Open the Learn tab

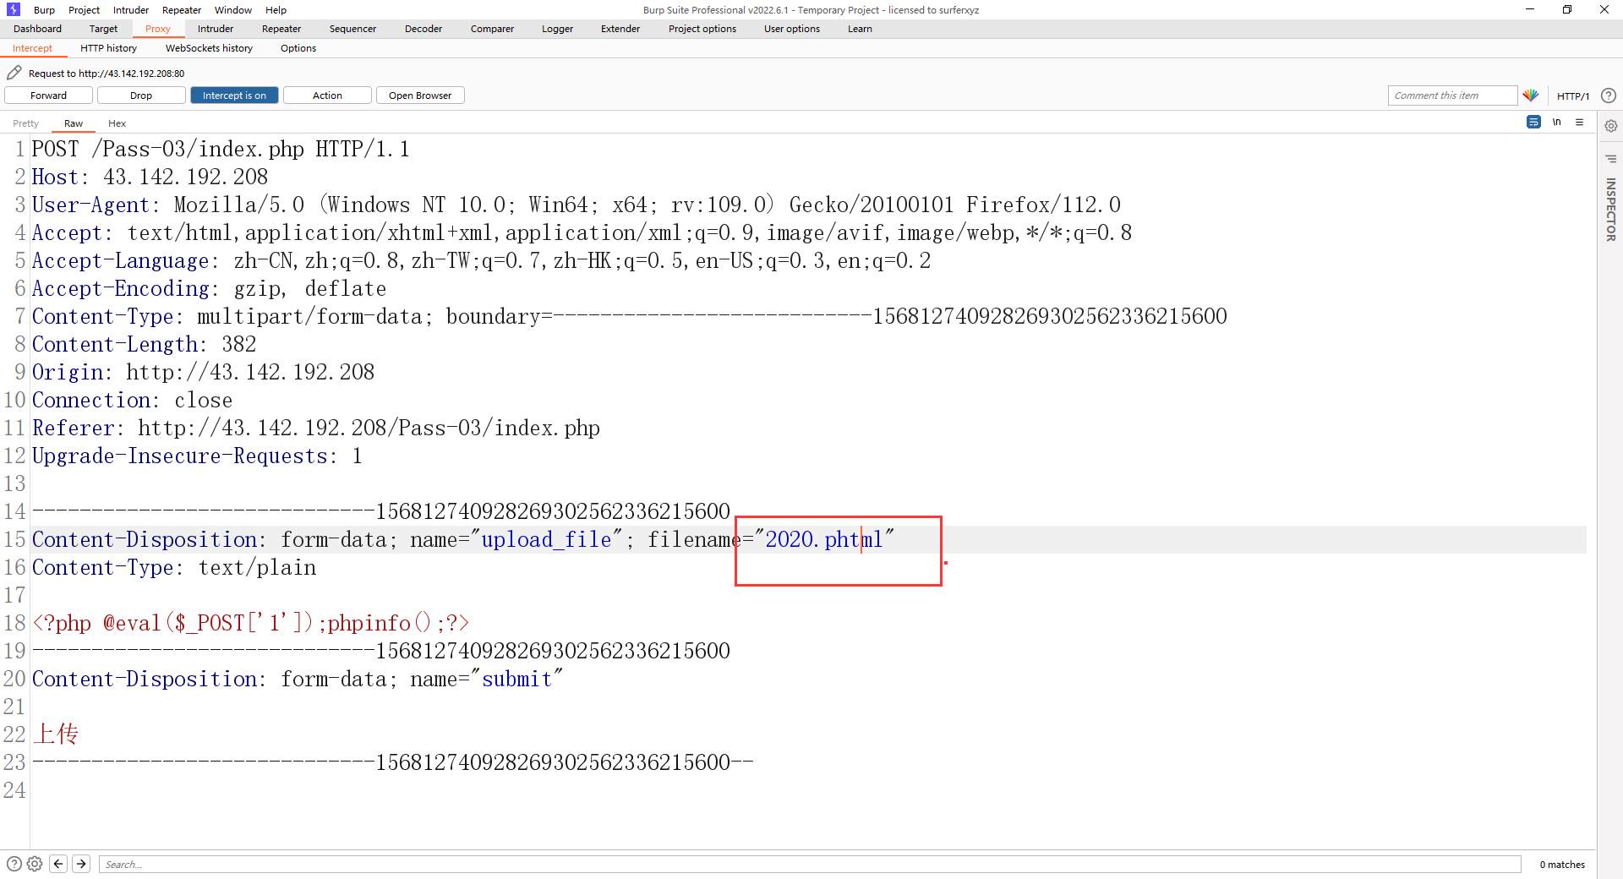860,29
